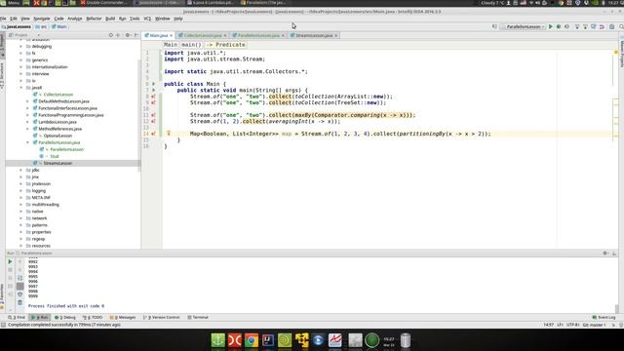Click the green anchor icon in the dock
Viewport: 624px width, 351px height.
pos(218,340)
